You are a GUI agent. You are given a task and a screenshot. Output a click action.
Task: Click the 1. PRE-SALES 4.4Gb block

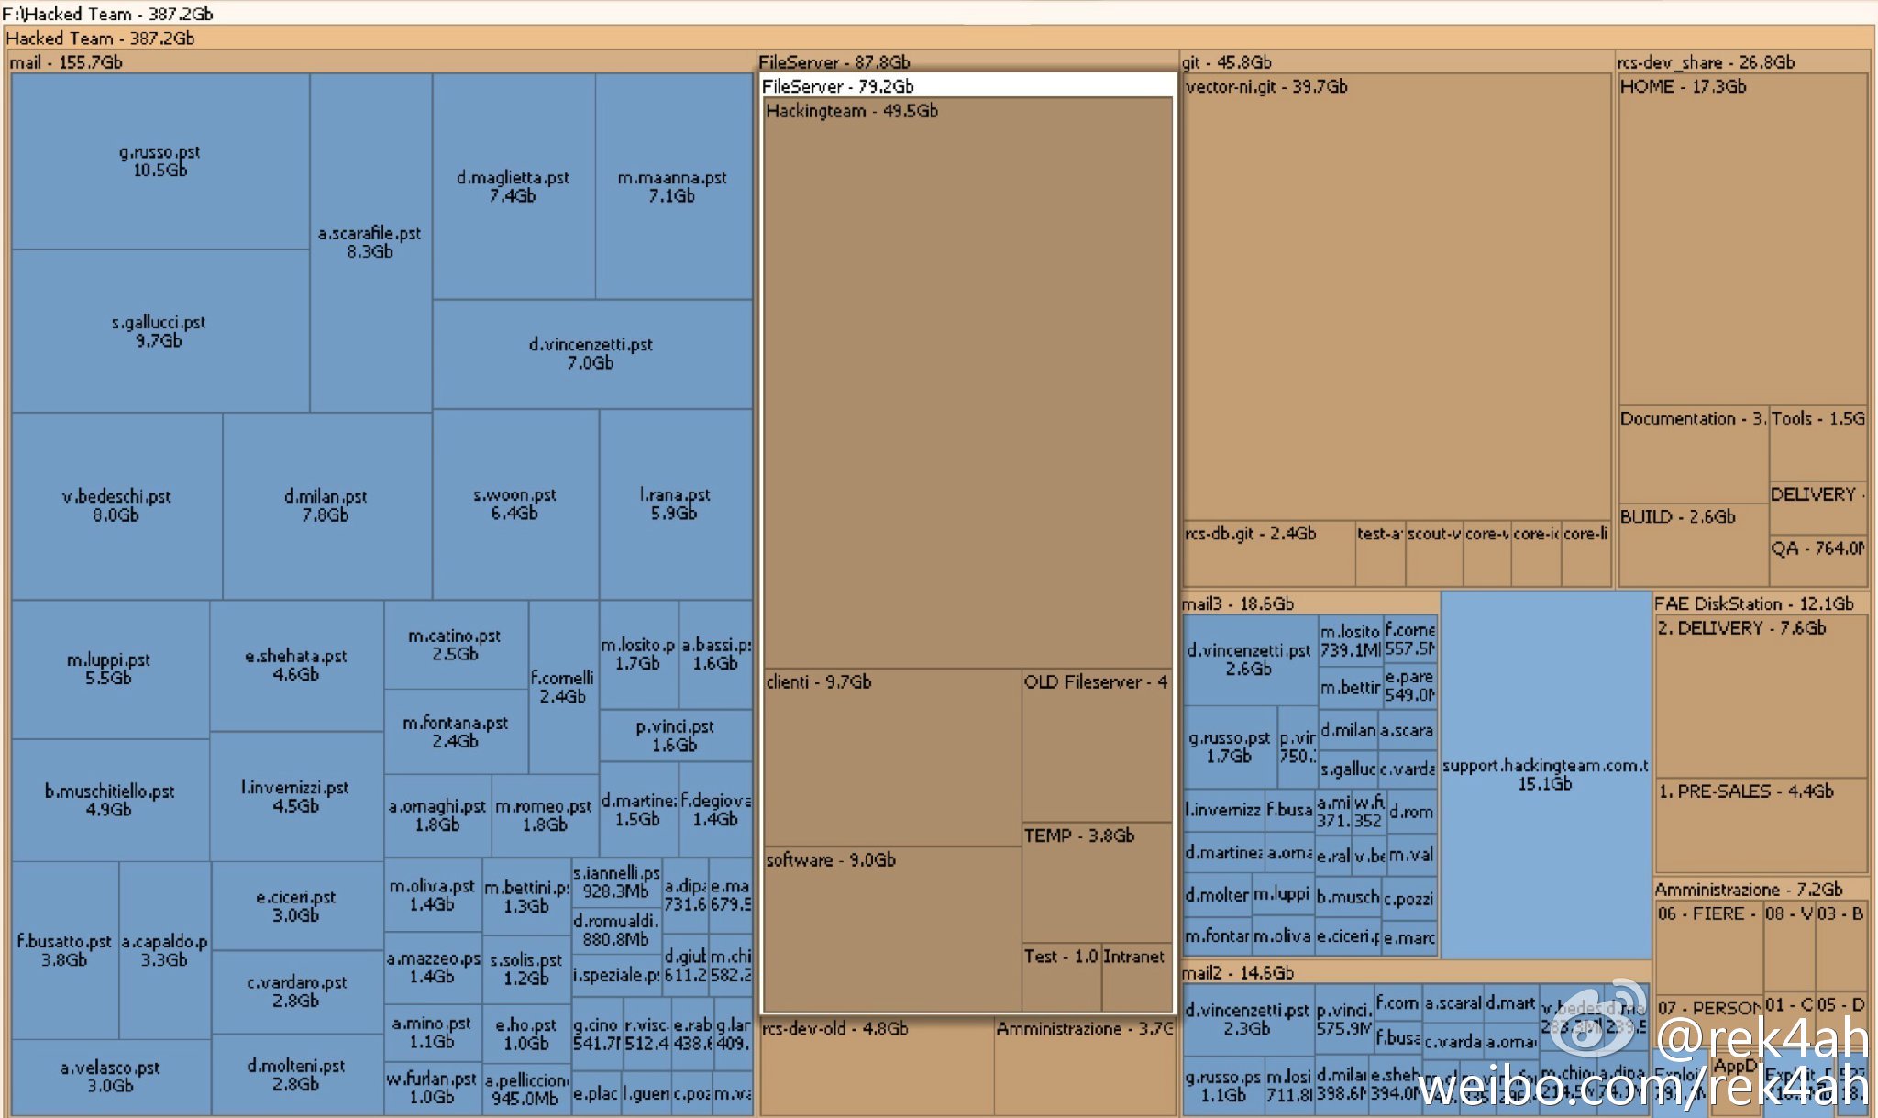pyautogui.click(x=1762, y=825)
